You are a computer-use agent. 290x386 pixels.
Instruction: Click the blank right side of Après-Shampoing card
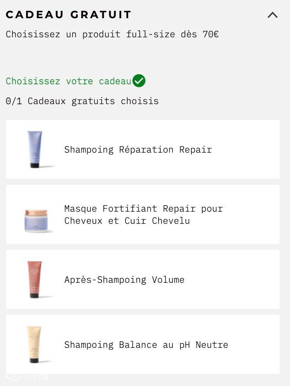(243, 279)
